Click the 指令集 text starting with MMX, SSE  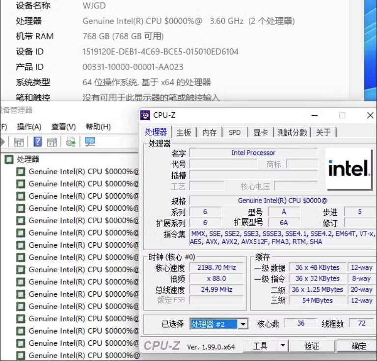click(x=283, y=237)
